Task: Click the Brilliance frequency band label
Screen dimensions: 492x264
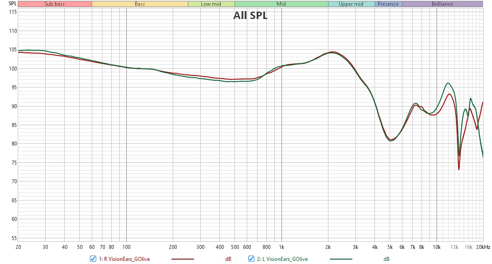Action: tap(442, 4)
